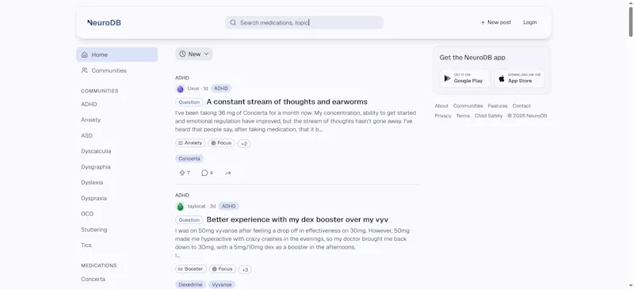
Task: Share the earworms post
Action: point(228,173)
